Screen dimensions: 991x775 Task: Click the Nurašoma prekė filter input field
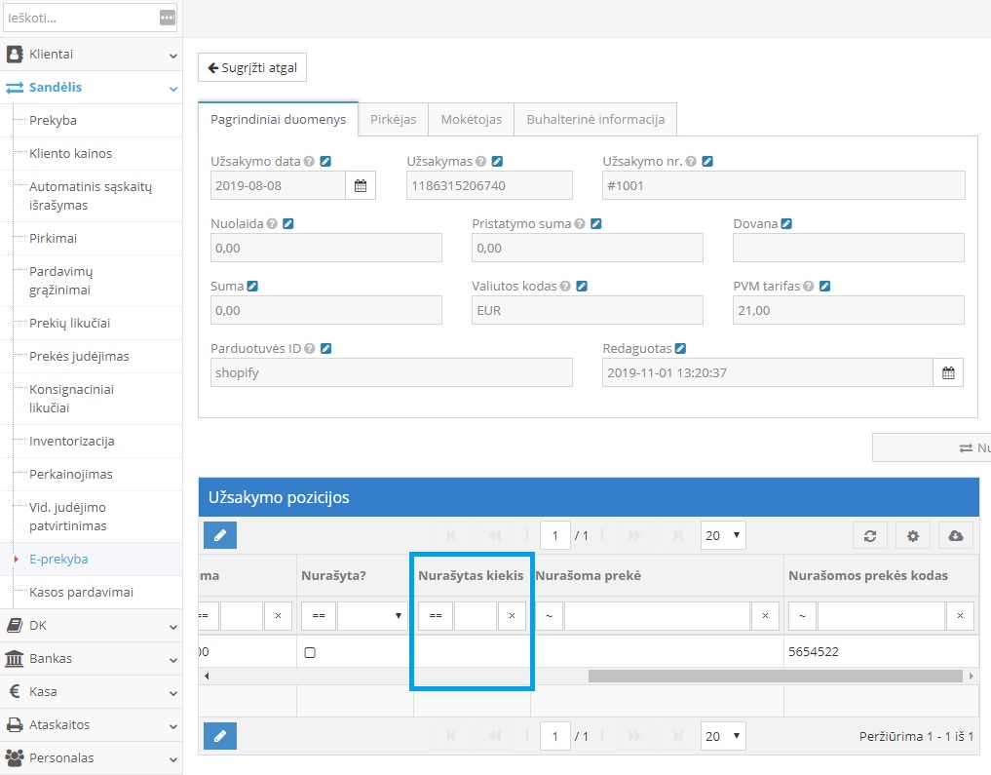(x=656, y=616)
